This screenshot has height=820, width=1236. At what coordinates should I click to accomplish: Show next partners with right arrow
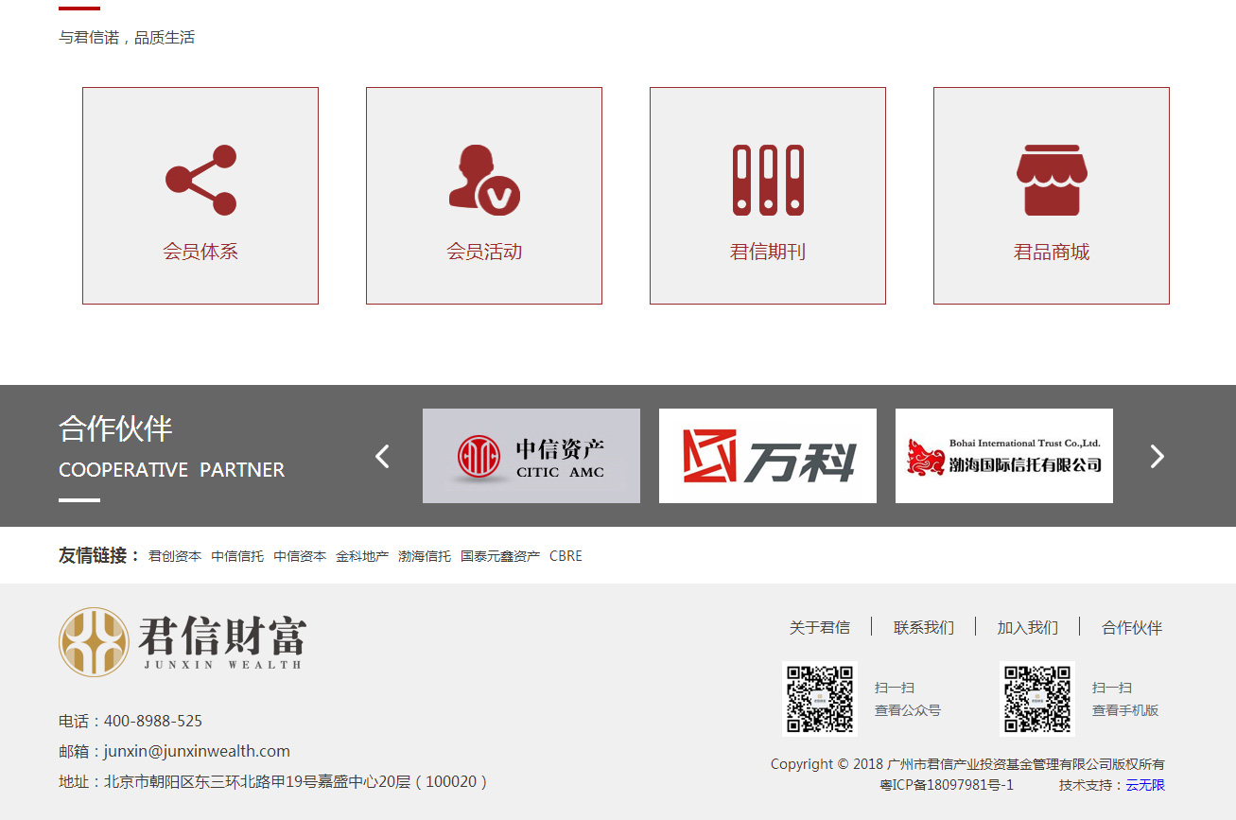1157,456
